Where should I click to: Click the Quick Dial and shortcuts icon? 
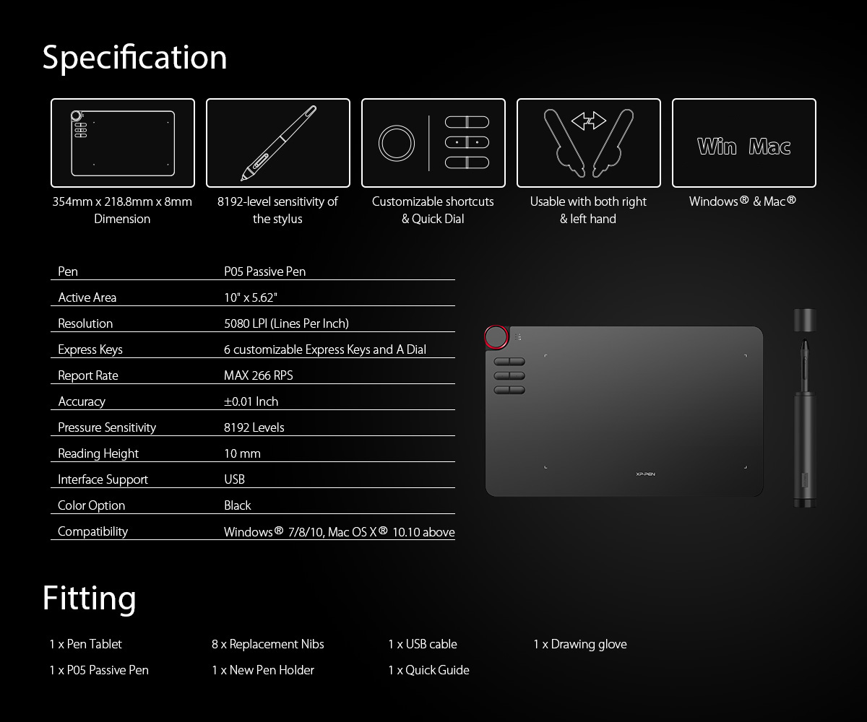pyautogui.click(x=433, y=143)
